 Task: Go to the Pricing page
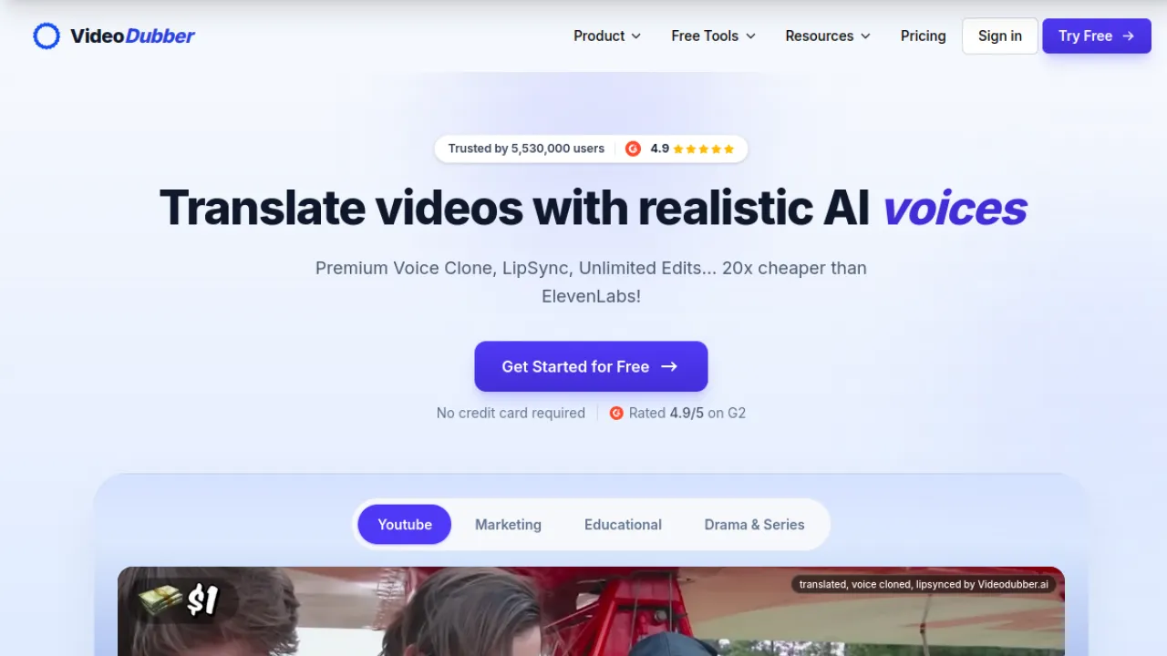tap(924, 36)
